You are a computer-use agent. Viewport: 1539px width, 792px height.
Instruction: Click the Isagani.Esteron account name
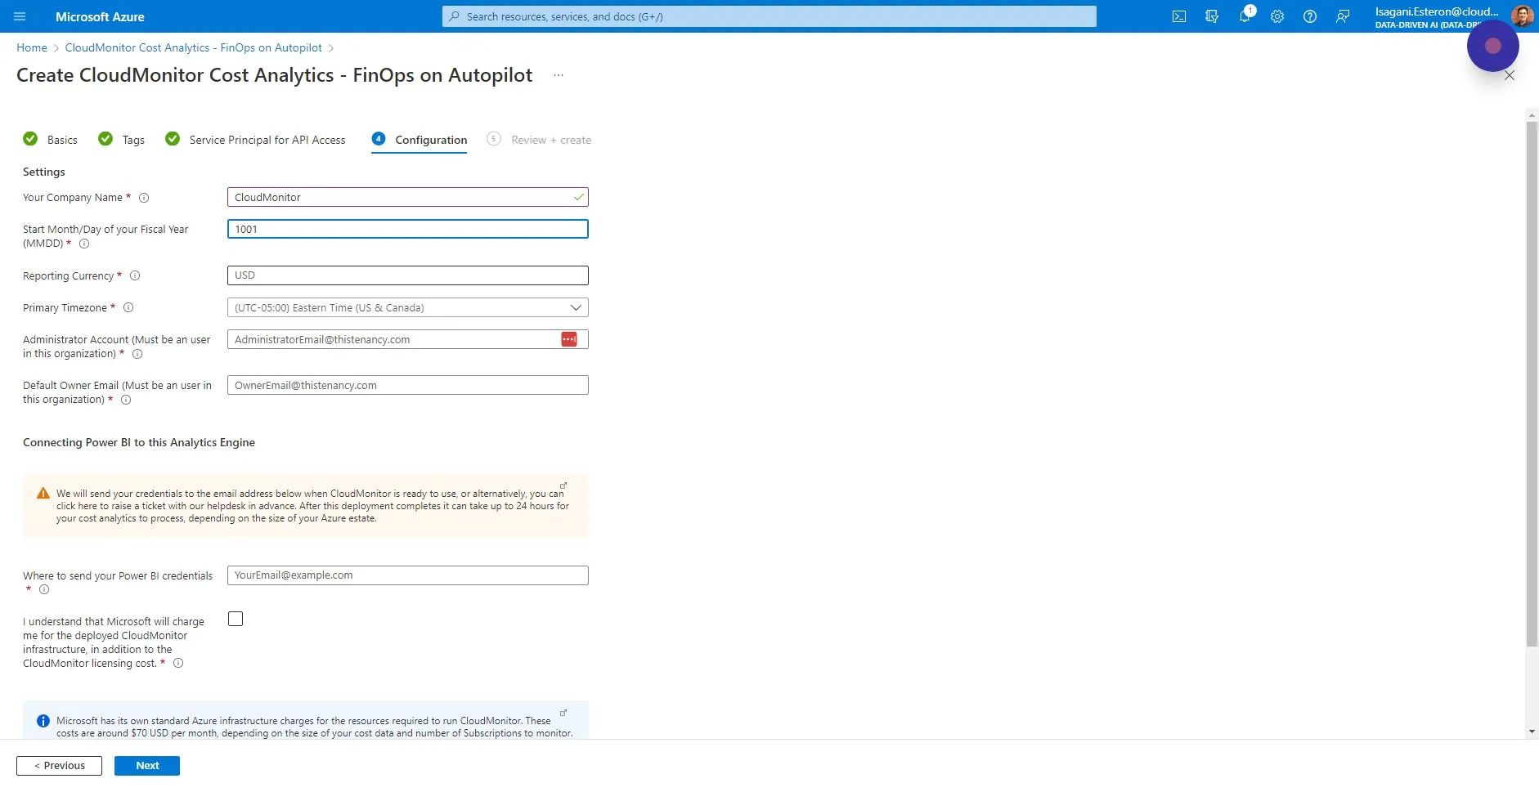click(1437, 11)
